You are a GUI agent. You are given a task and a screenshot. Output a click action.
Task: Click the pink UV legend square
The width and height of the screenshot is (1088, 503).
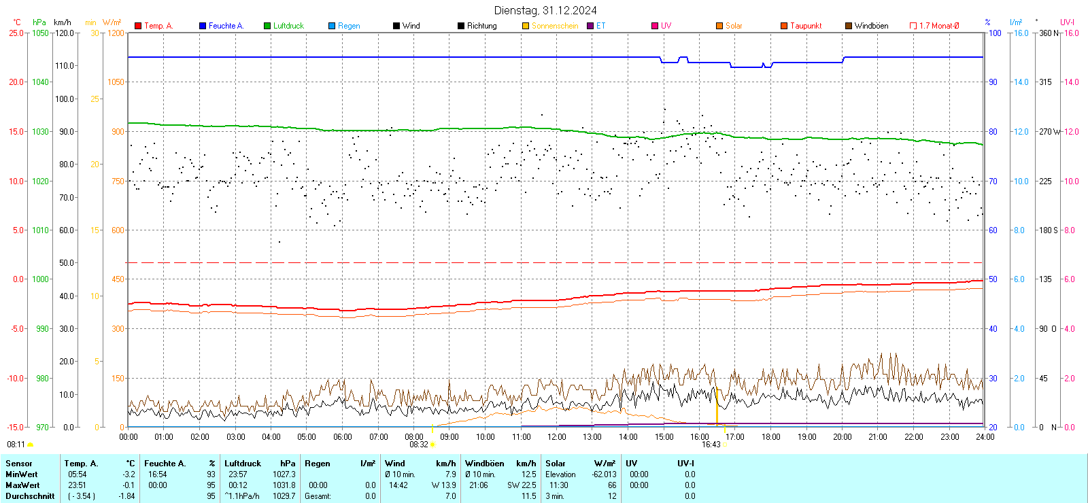pos(655,26)
